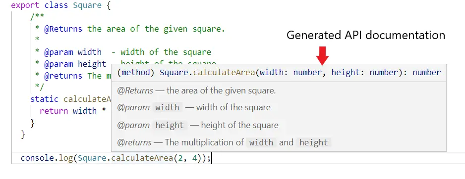Click the 'Generated API documentation' label
This screenshot has height=179, width=465.
[x=366, y=35]
